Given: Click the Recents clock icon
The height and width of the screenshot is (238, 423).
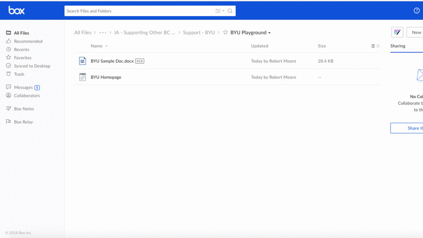Looking at the screenshot, I should click(x=8, y=49).
